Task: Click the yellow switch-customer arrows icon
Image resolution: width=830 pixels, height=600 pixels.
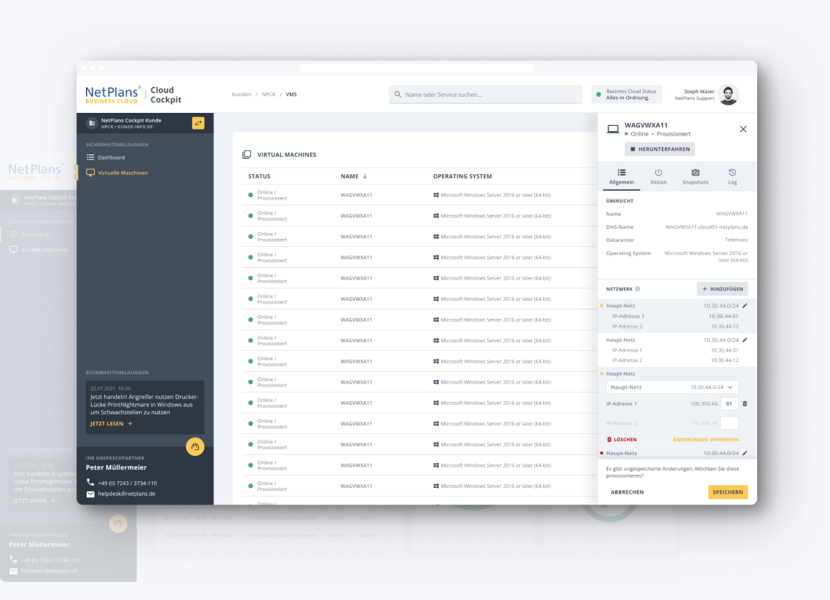Action: pyautogui.click(x=198, y=123)
